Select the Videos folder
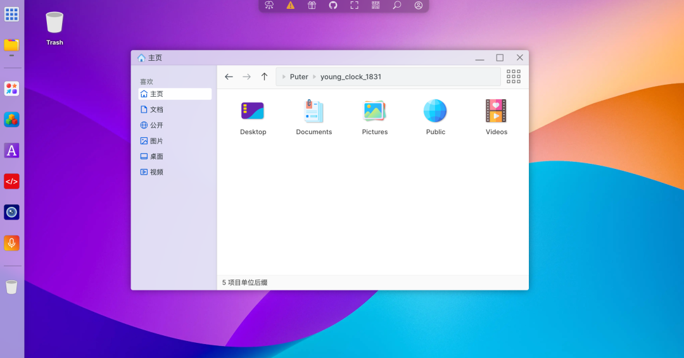684x358 pixels. (x=497, y=117)
